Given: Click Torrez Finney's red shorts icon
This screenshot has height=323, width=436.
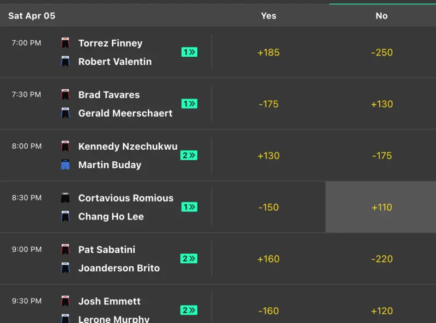Looking at the screenshot, I should pyautogui.click(x=65, y=43).
